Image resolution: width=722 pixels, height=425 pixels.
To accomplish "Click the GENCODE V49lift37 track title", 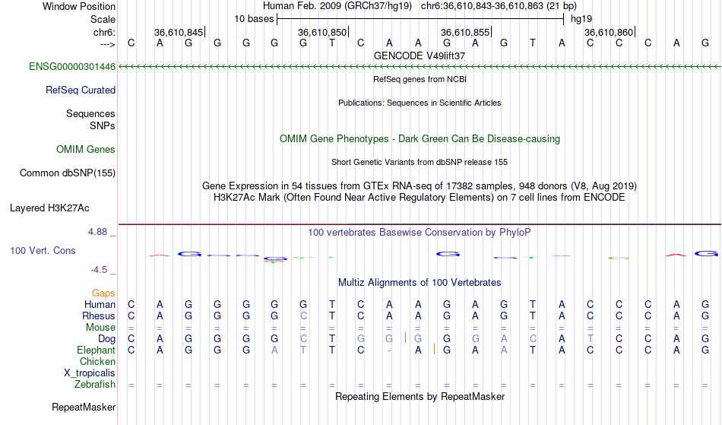I will 420,56.
